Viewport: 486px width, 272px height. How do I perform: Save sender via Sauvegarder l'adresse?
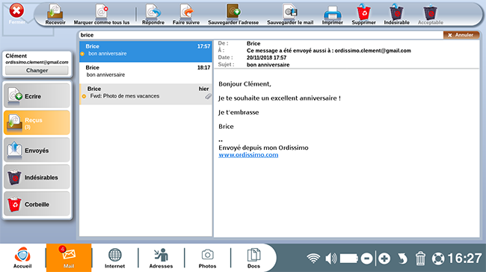(233, 14)
